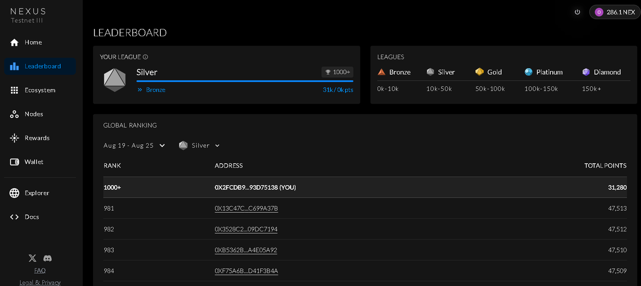Open the Legal & Privacy link
Screen dimensions: 641x286
click(40, 282)
